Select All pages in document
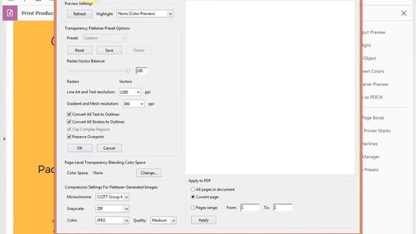The image size is (416, 234). [193, 189]
